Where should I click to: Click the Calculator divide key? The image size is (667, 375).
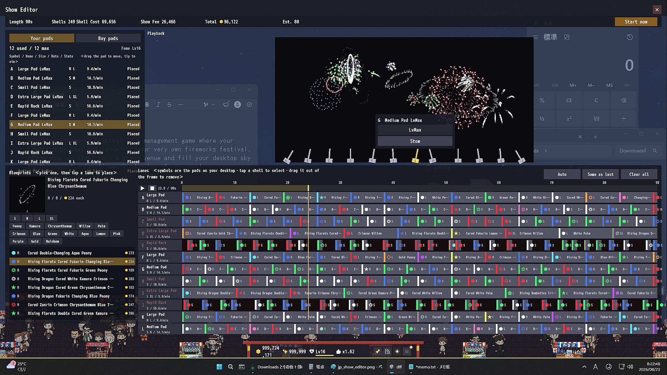(x=624, y=119)
